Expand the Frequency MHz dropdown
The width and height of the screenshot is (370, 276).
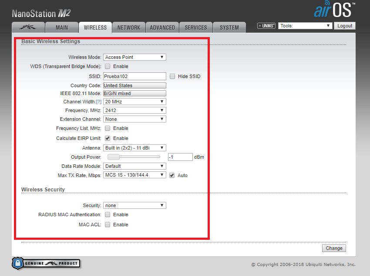[x=135, y=110]
